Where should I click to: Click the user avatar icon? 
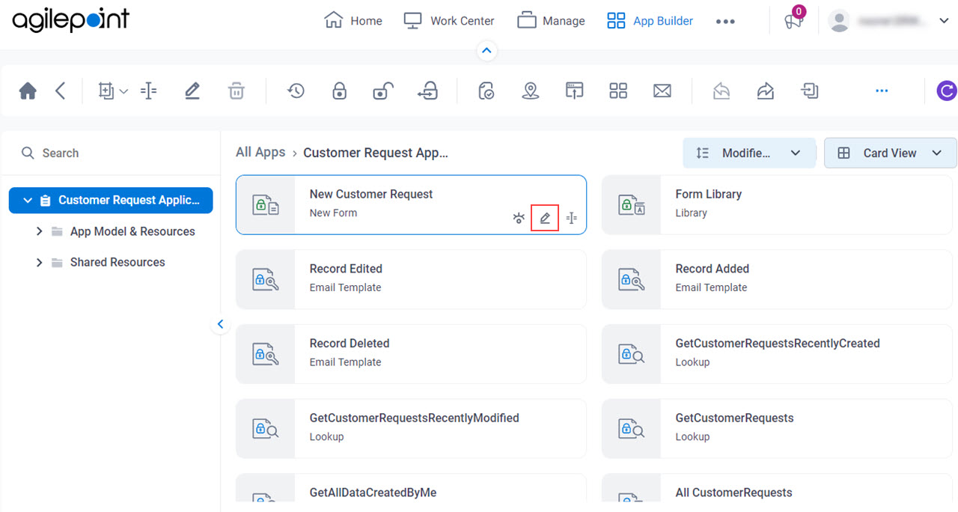[840, 21]
